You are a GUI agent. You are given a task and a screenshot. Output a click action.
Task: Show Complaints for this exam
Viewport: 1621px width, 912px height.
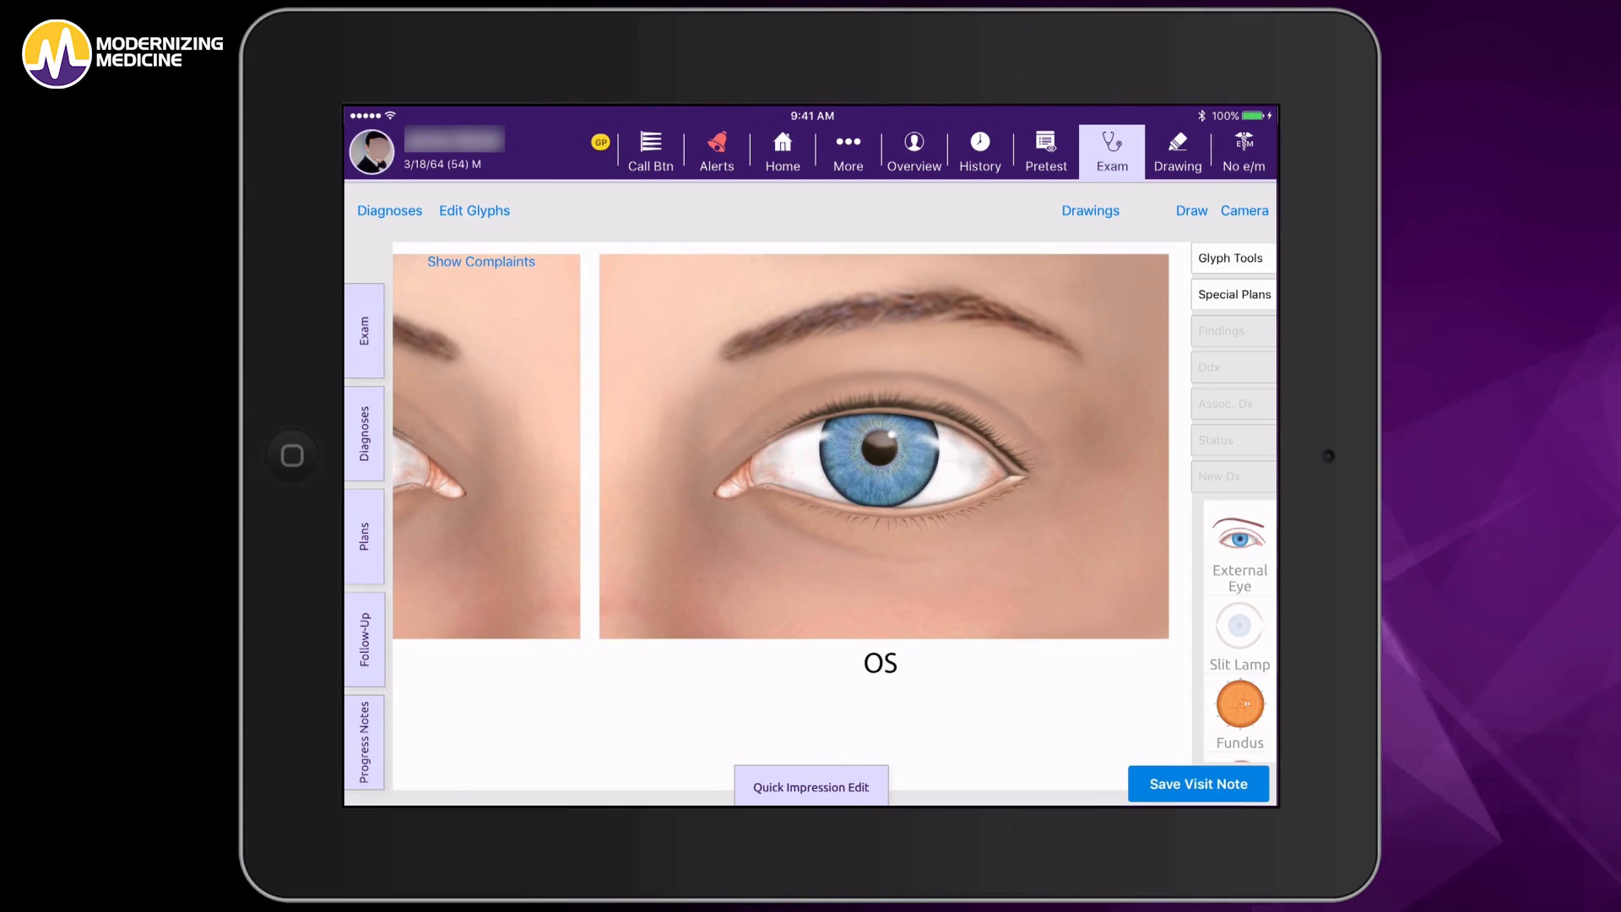click(480, 262)
